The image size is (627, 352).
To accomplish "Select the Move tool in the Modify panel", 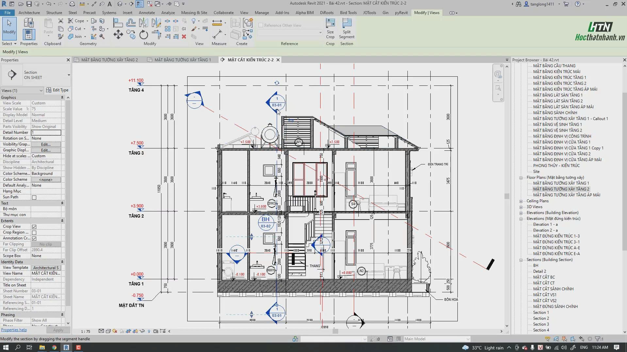I will tap(118, 34).
